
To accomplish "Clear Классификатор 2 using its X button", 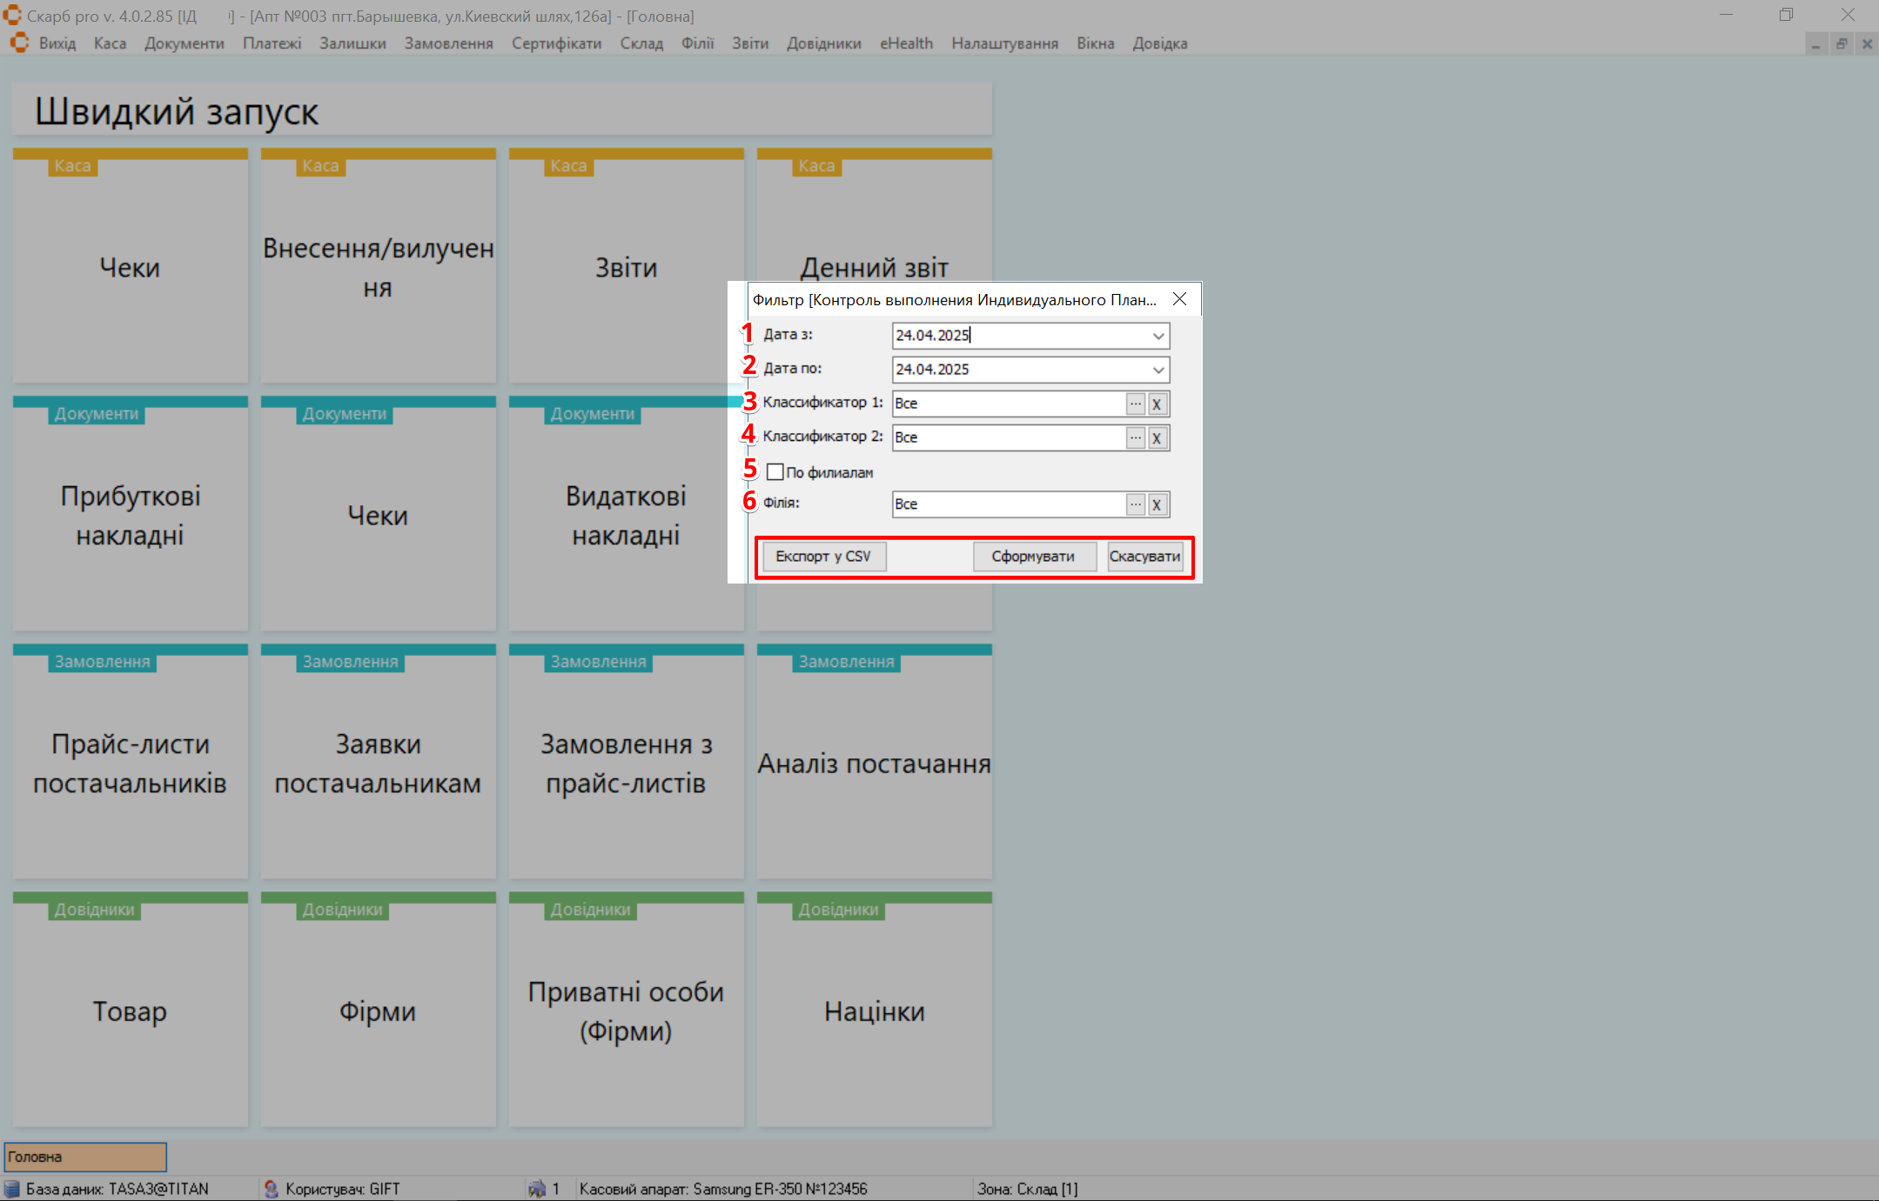I will (x=1157, y=437).
